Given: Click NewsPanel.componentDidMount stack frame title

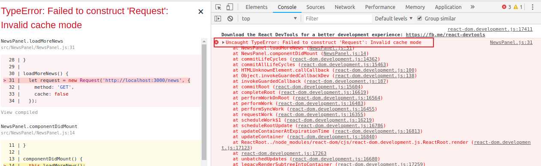Looking at the screenshot, I should click(x=39, y=126).
